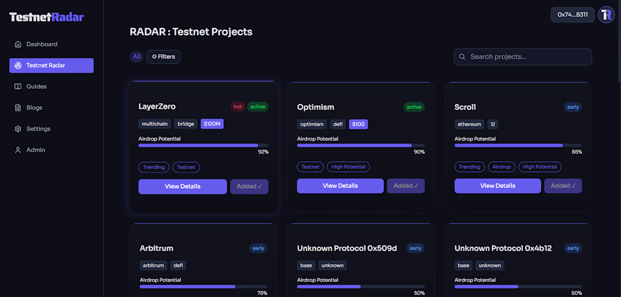The image size is (621, 297).
Task: Focus the Search projects input field
Action: (523, 57)
